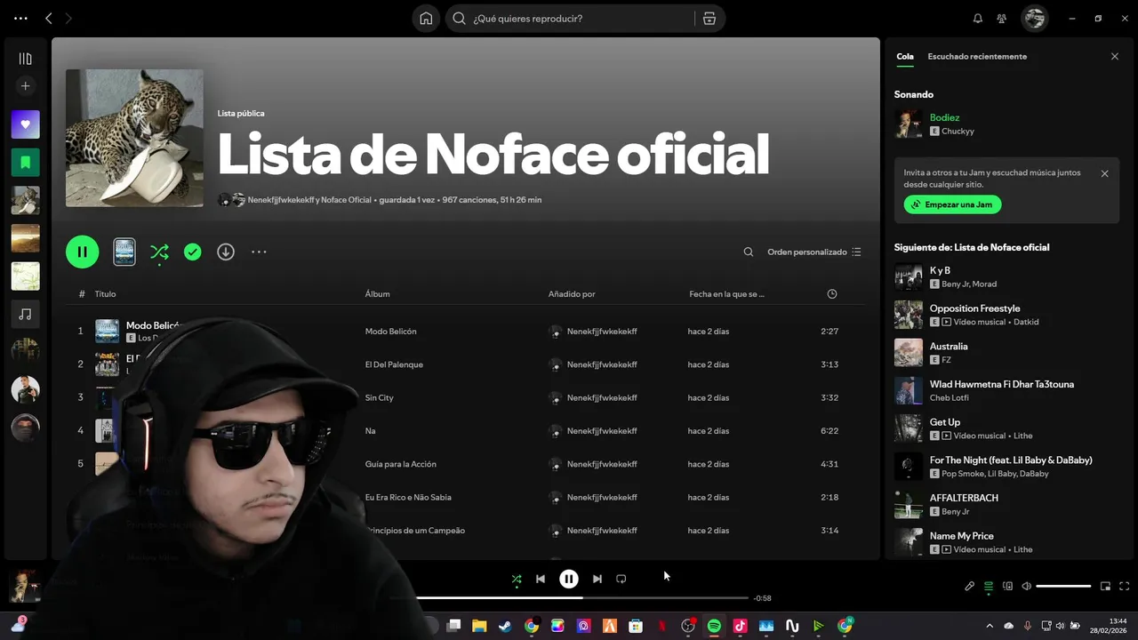Open TikTok icon in taskbar

(740, 626)
